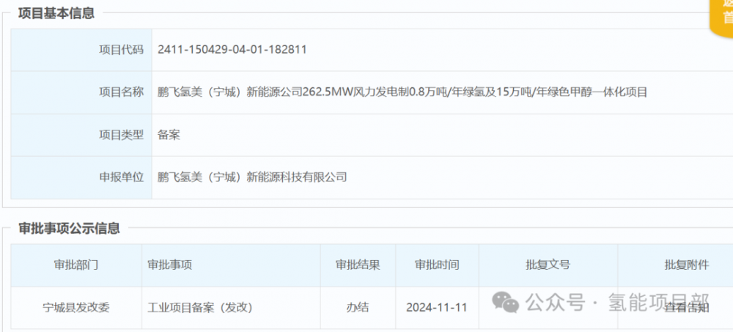
Task: Click the 宁城县发改委 department cell
Action: point(76,307)
